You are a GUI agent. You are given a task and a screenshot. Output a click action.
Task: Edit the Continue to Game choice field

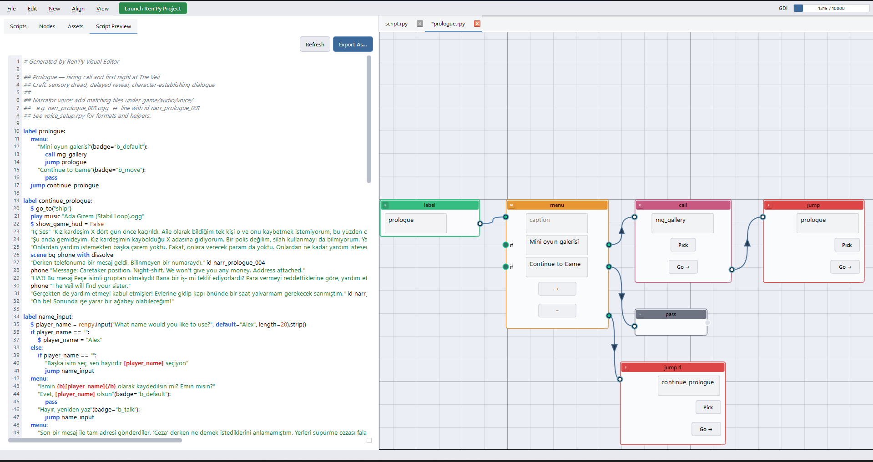557,267
